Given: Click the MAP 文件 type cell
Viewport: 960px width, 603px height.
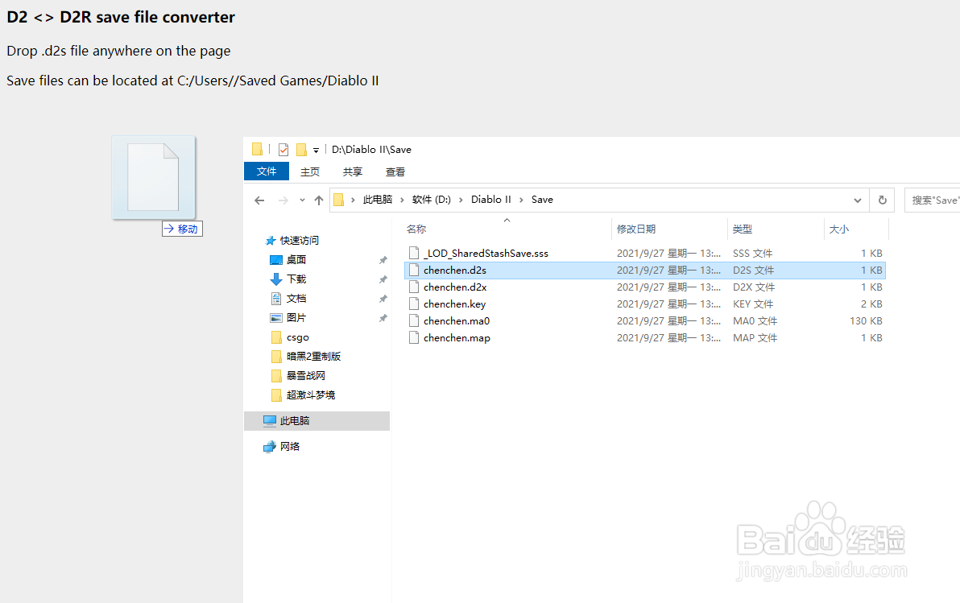Looking at the screenshot, I should [755, 338].
